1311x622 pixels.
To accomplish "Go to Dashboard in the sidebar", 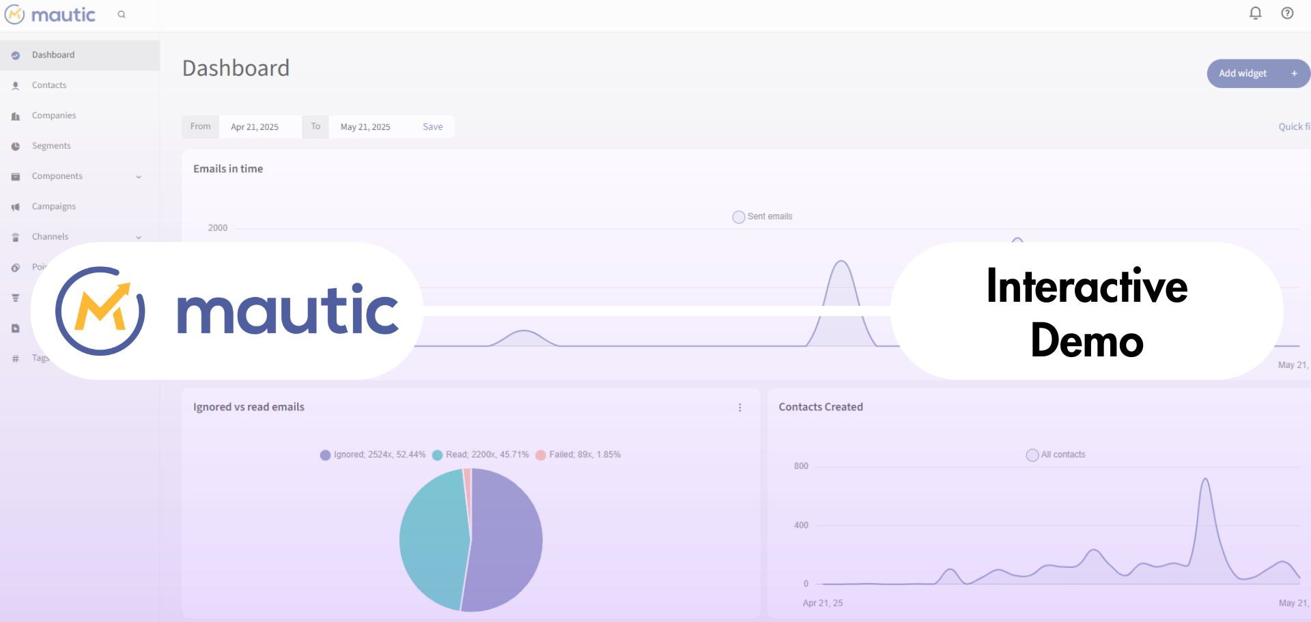I will tap(80, 55).
